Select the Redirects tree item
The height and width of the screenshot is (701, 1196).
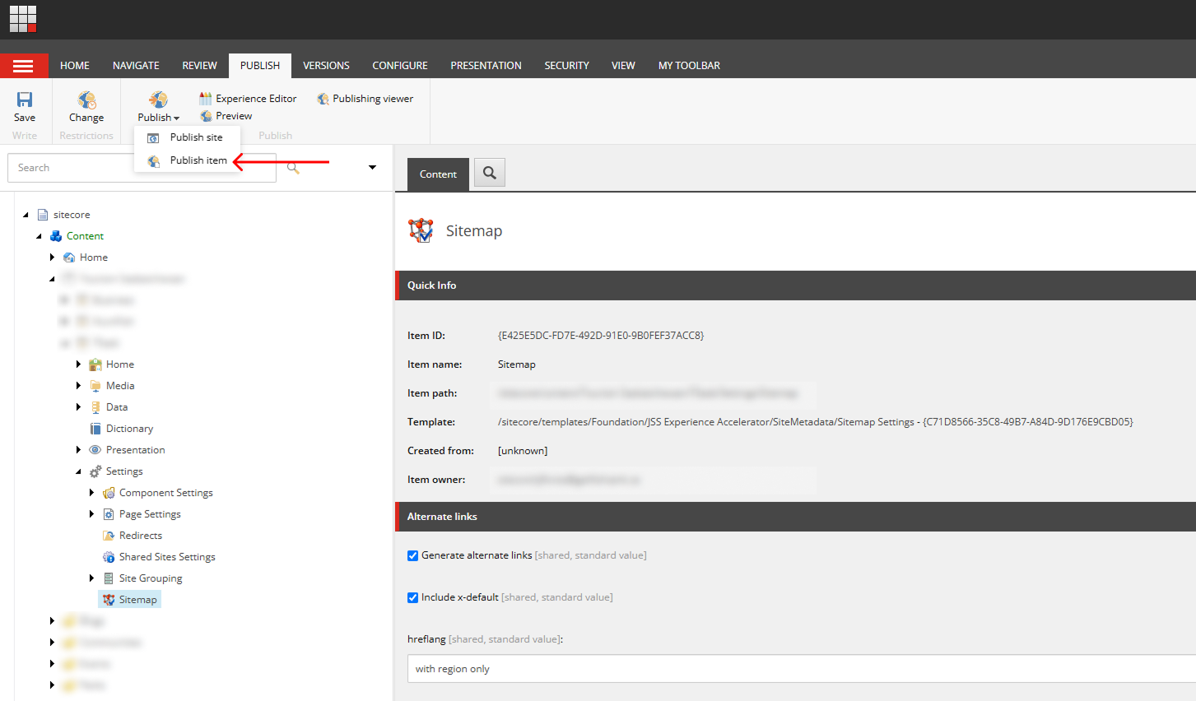coord(141,536)
